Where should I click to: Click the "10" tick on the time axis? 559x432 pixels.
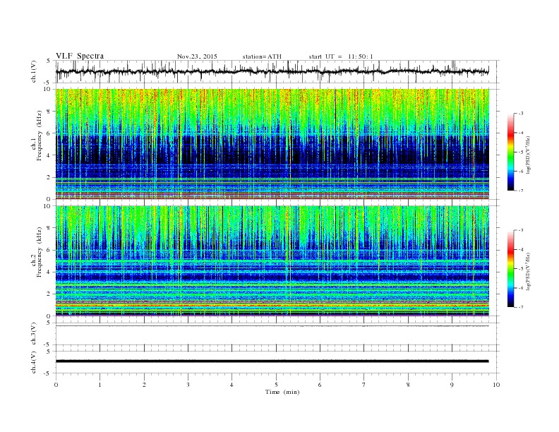click(496, 385)
